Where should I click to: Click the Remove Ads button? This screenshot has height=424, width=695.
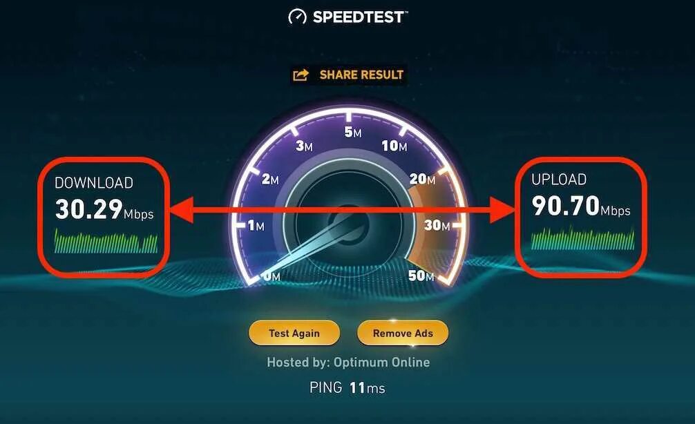pyautogui.click(x=403, y=333)
